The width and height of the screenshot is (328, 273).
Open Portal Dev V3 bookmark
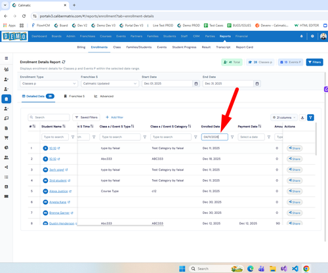pos(131,26)
